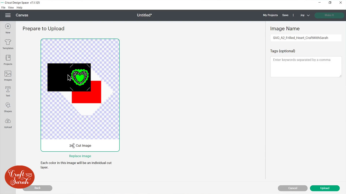The width and height of the screenshot is (346, 194).
Task: Click Replace Image link
Action: [80, 156]
